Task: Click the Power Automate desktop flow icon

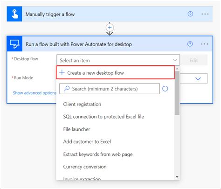Action: pos(14,44)
